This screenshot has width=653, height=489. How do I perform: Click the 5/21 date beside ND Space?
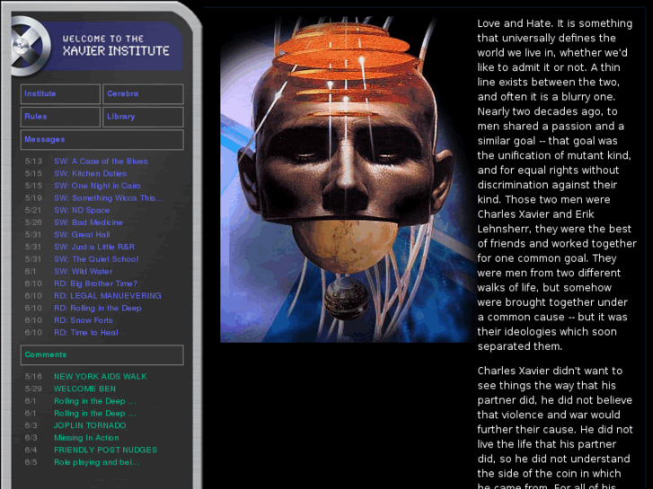pyautogui.click(x=33, y=211)
